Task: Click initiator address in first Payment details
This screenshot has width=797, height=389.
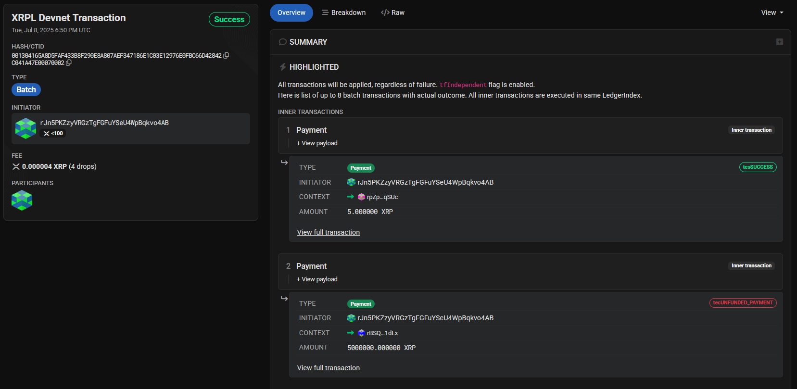Action: (x=425, y=182)
